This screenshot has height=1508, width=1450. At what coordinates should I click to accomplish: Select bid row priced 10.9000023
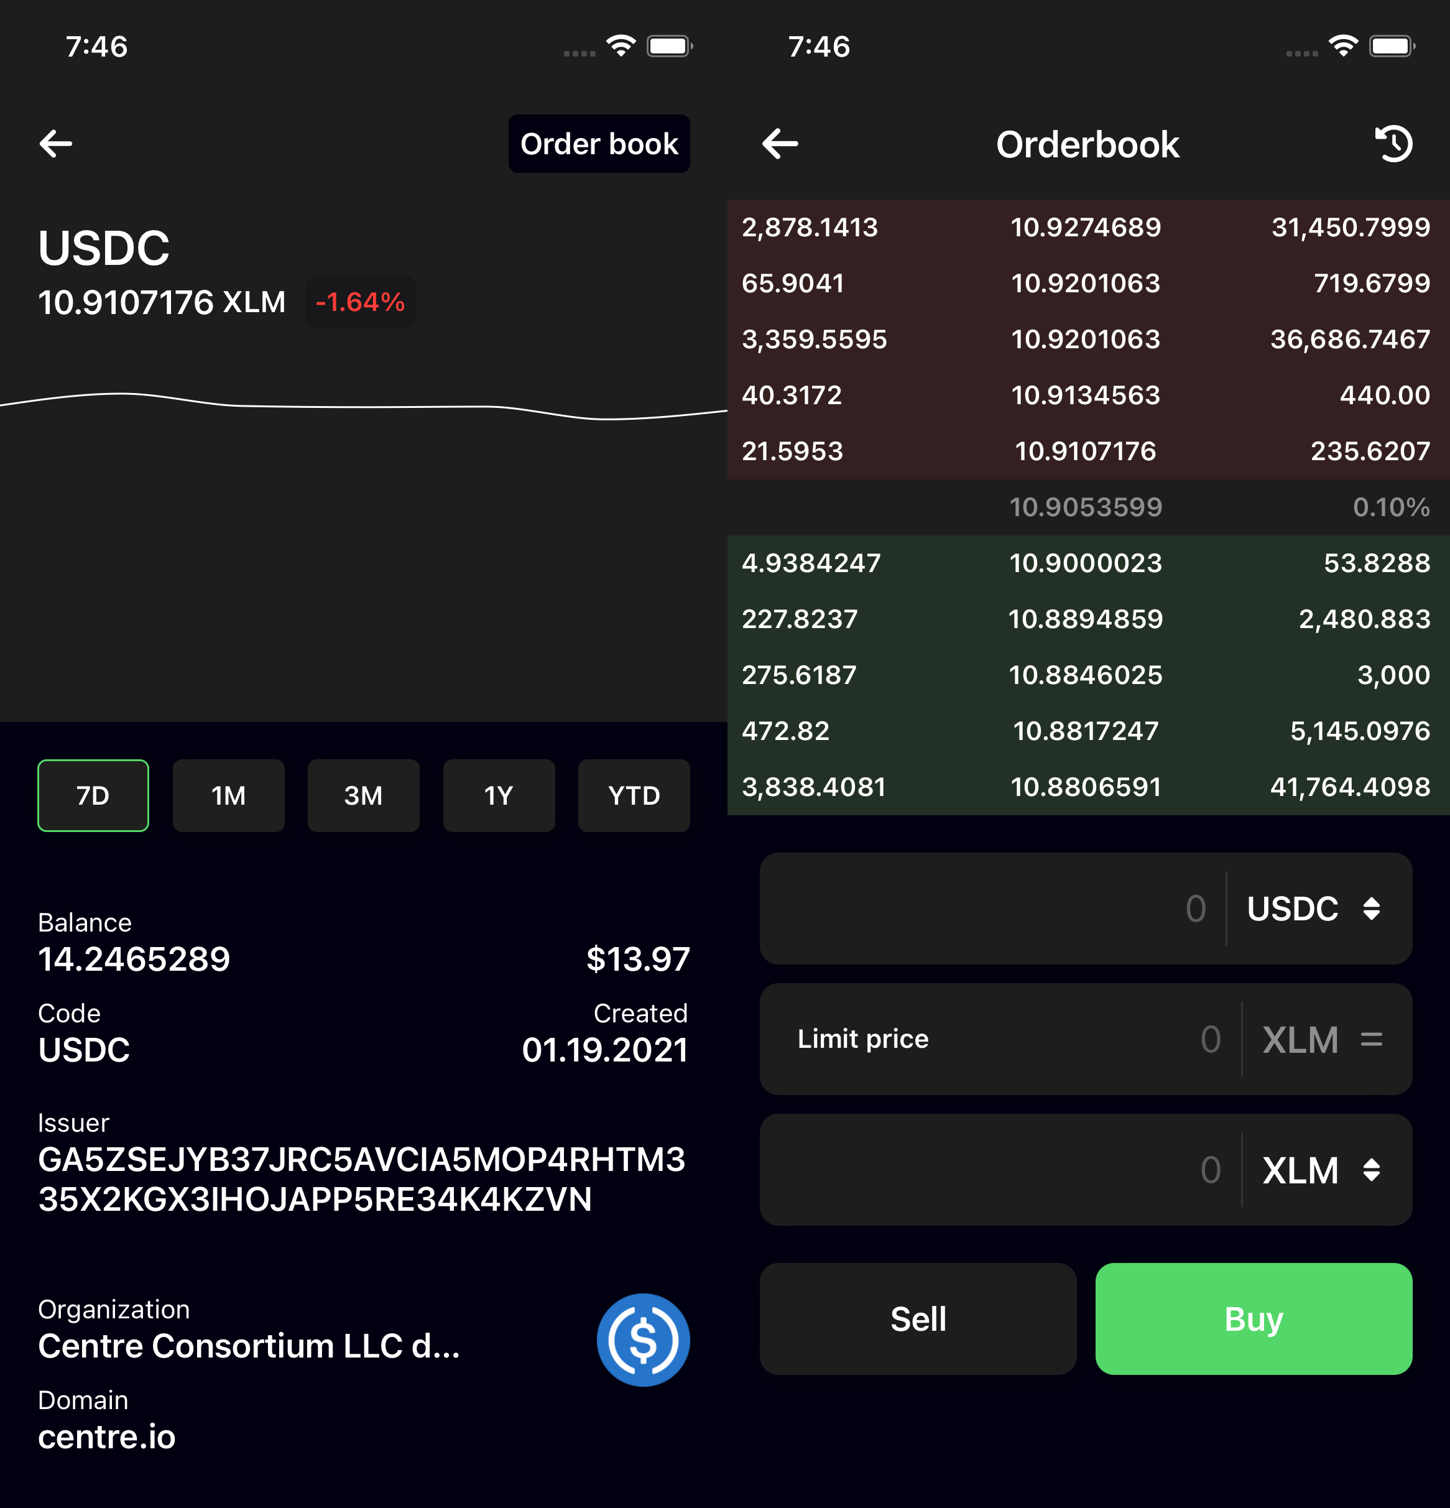1089,563
